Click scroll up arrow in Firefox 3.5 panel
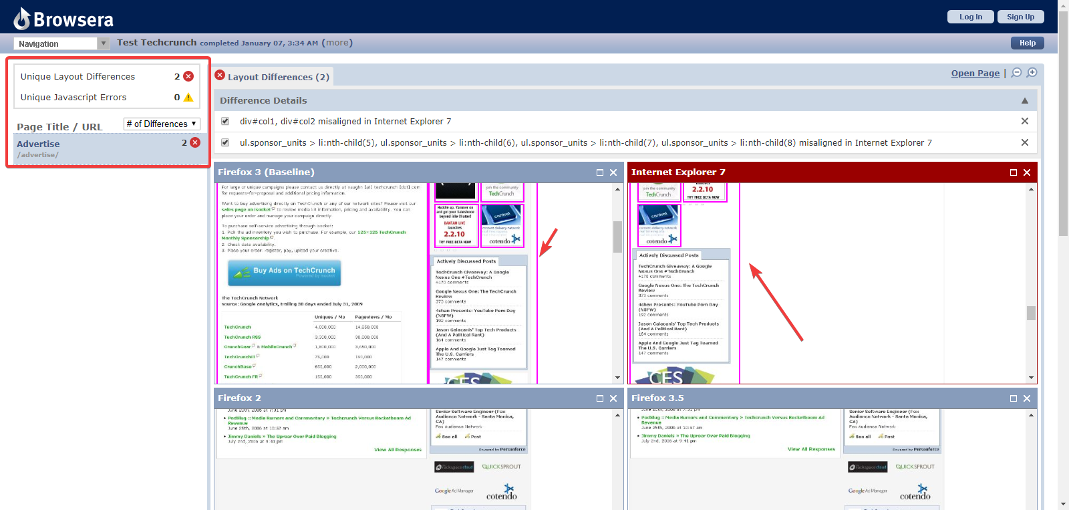The height and width of the screenshot is (510, 1069). coord(1032,415)
